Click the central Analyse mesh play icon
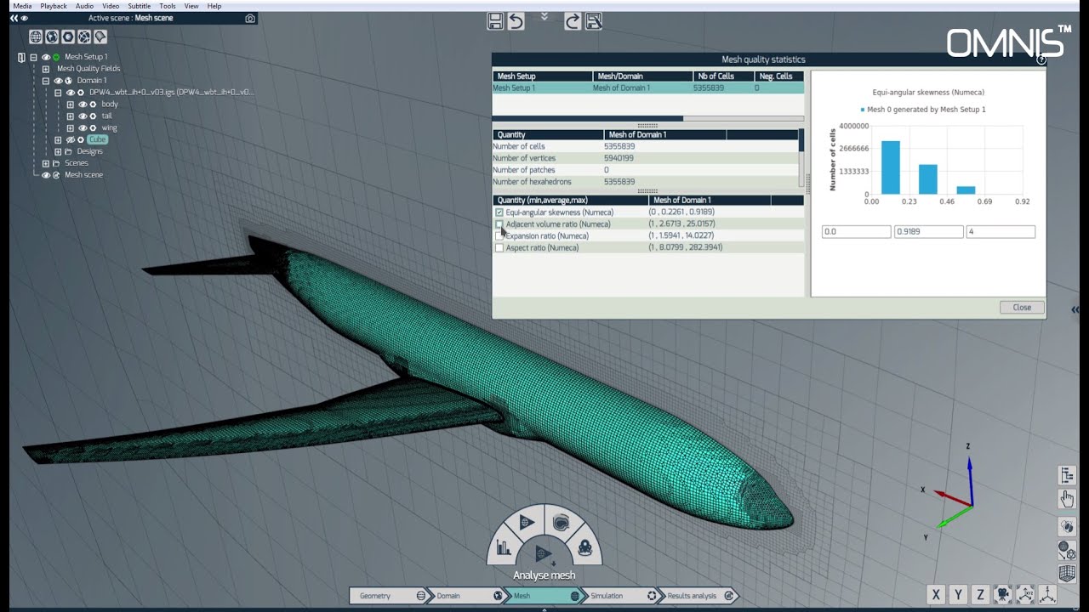 tap(544, 554)
